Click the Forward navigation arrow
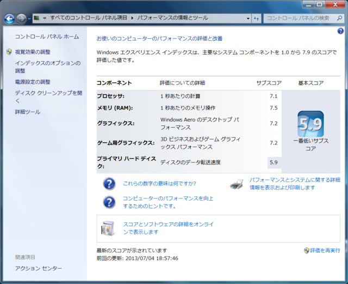348x284 pixels. 22,19
